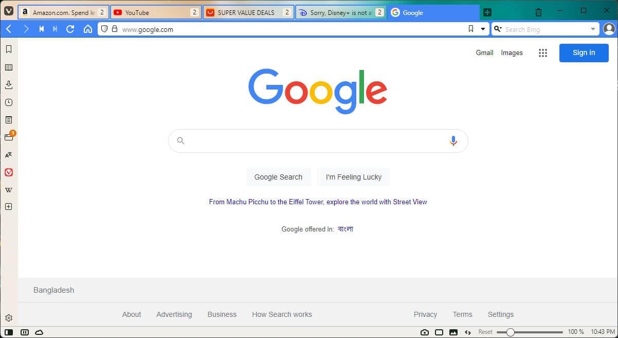Open the Settings footer link
This screenshot has height=338, width=618.
tap(501, 314)
